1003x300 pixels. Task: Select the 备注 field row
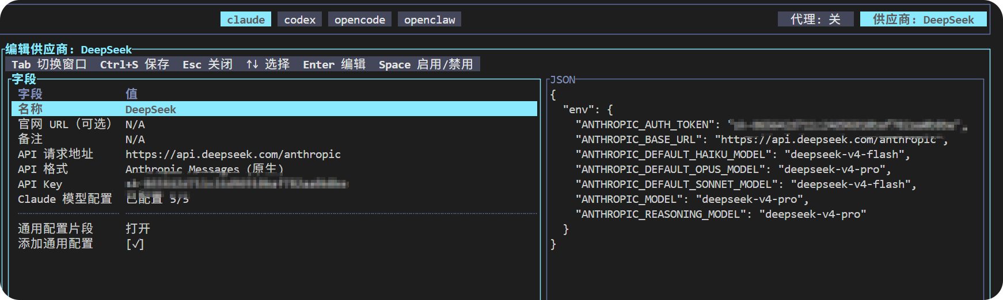[274, 139]
